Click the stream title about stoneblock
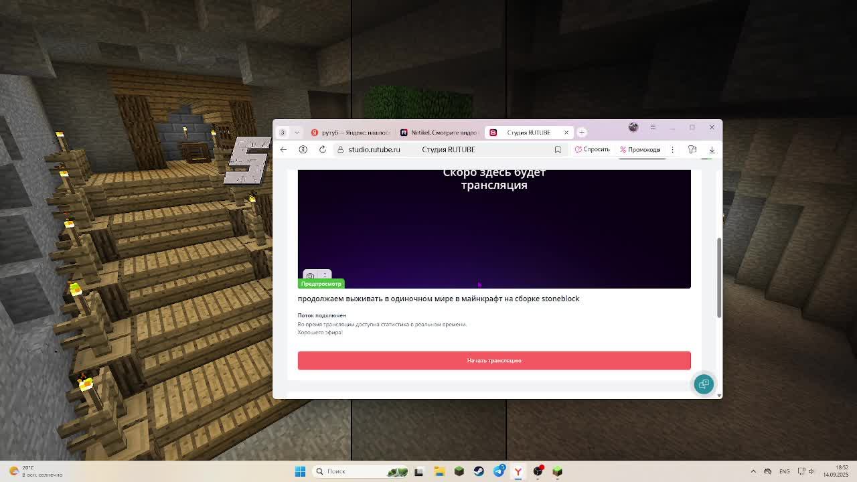The height and width of the screenshot is (482, 857). point(439,299)
